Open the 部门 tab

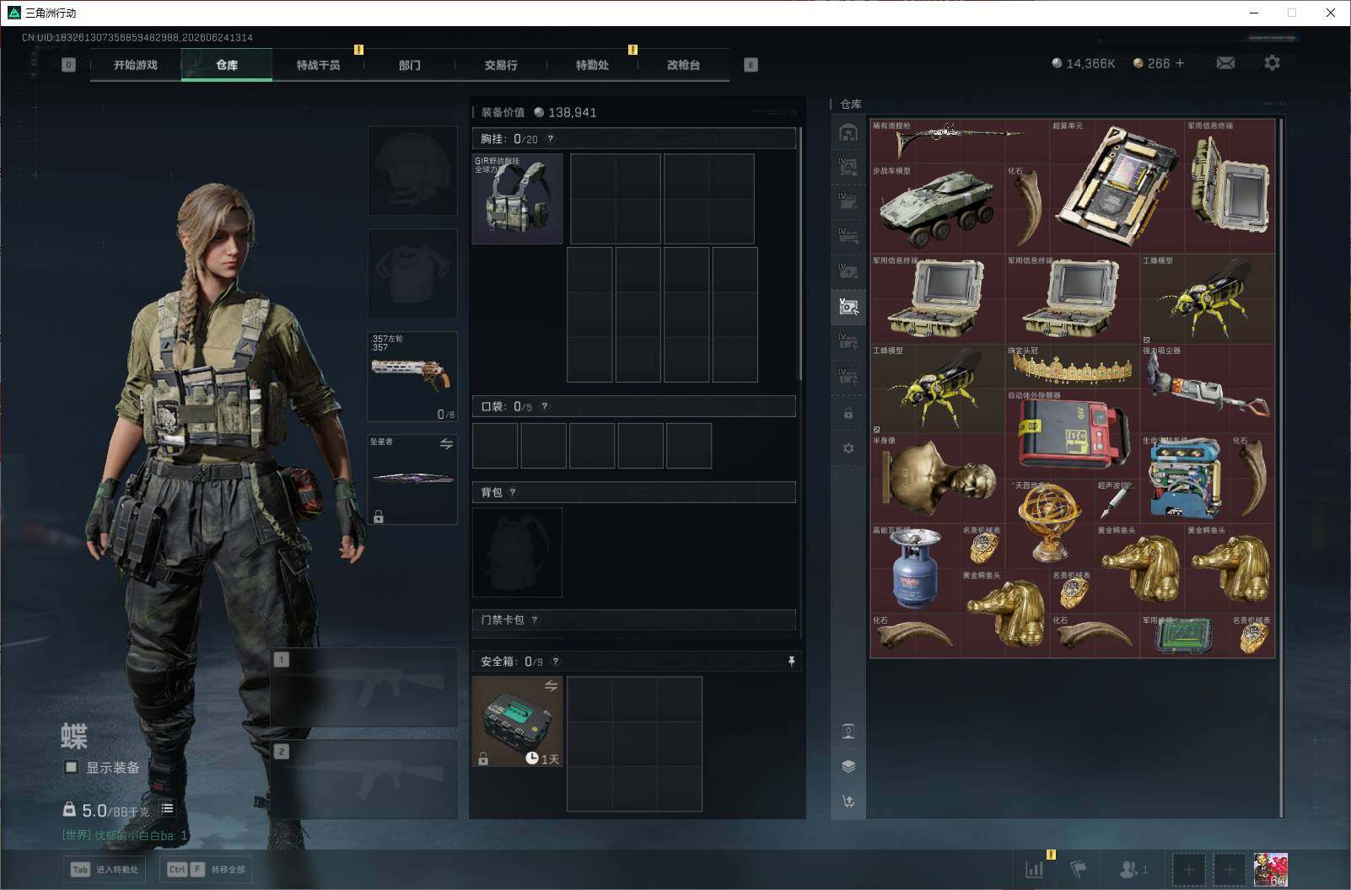coord(409,65)
